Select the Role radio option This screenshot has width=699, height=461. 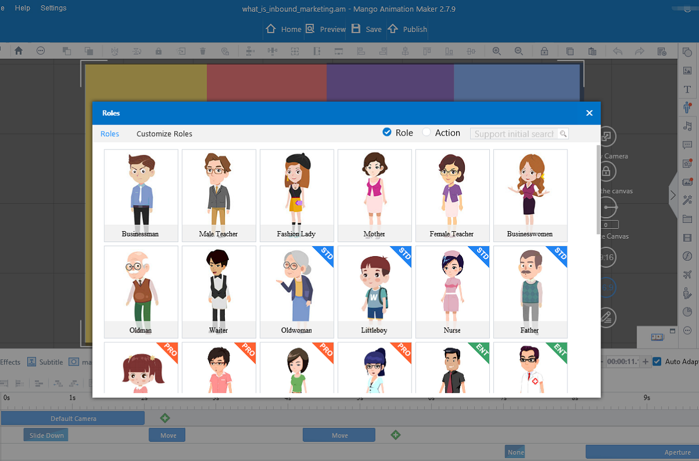387,132
